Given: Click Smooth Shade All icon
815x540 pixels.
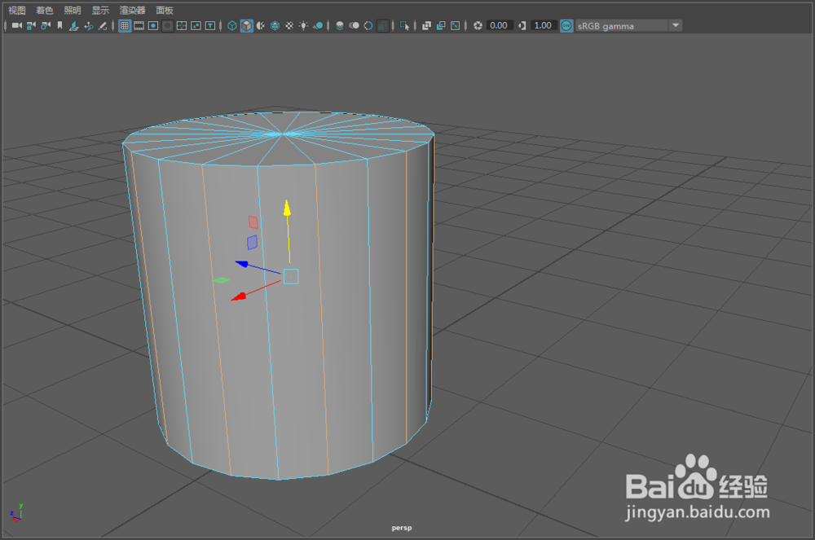Looking at the screenshot, I should coord(246,25).
